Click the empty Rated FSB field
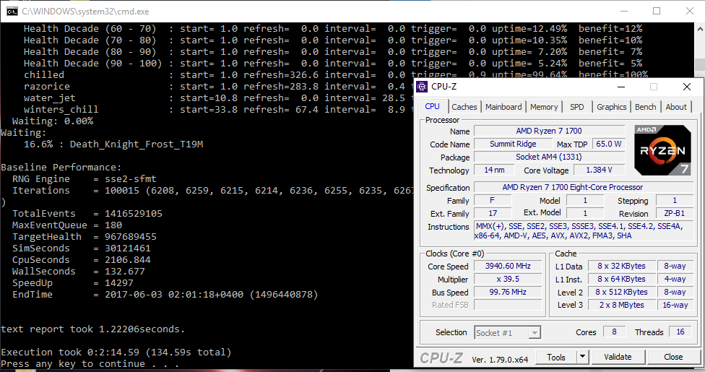The height and width of the screenshot is (372, 705). pyautogui.click(x=508, y=305)
